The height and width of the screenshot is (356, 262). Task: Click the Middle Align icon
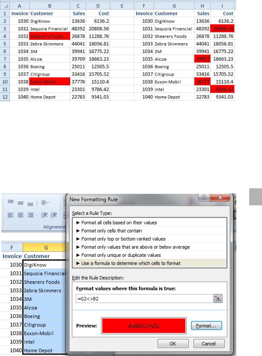pyautogui.click(x=21, y=202)
